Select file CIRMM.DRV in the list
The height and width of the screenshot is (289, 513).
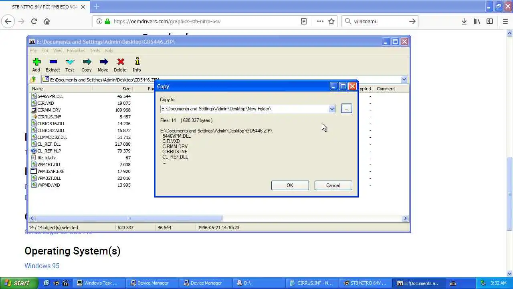(x=49, y=110)
